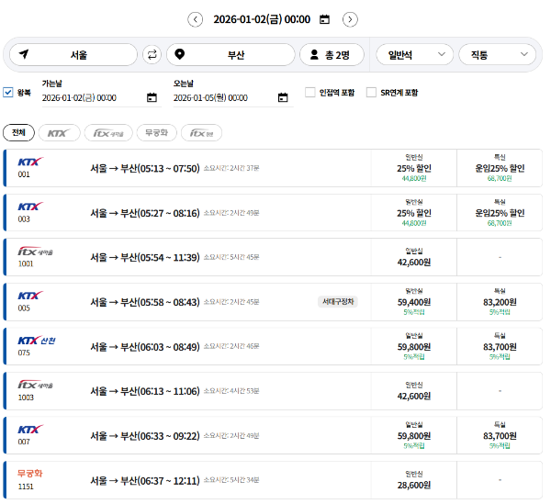This screenshot has width=551, height=504.
Task: Select KTX 005 일반실 59,400원 fare
Action: (414, 302)
